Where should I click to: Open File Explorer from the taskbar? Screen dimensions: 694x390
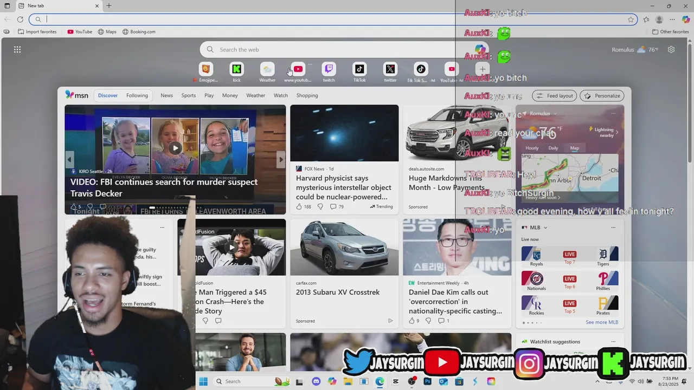[x=348, y=381]
